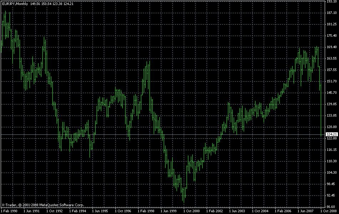The width and height of the screenshot is (339, 214).
Task: Click the 1 Oct 1992 date marker
Action: coord(55,211)
